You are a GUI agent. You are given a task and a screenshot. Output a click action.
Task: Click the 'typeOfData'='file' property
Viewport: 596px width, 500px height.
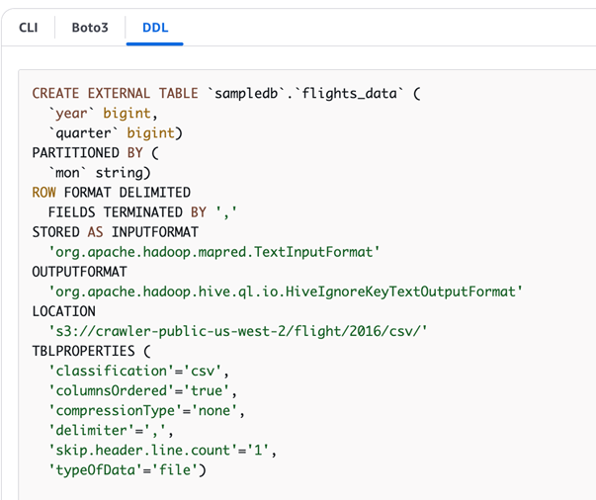click(x=127, y=470)
